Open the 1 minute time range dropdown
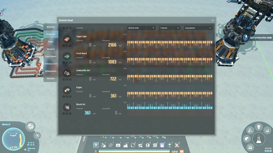The width and height of the screenshot is (273, 153). [170, 28]
